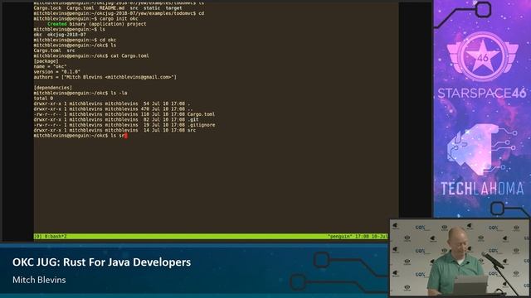Click the '[dependencies]' line
The width and height of the screenshot is (531, 298).
click(x=53, y=88)
